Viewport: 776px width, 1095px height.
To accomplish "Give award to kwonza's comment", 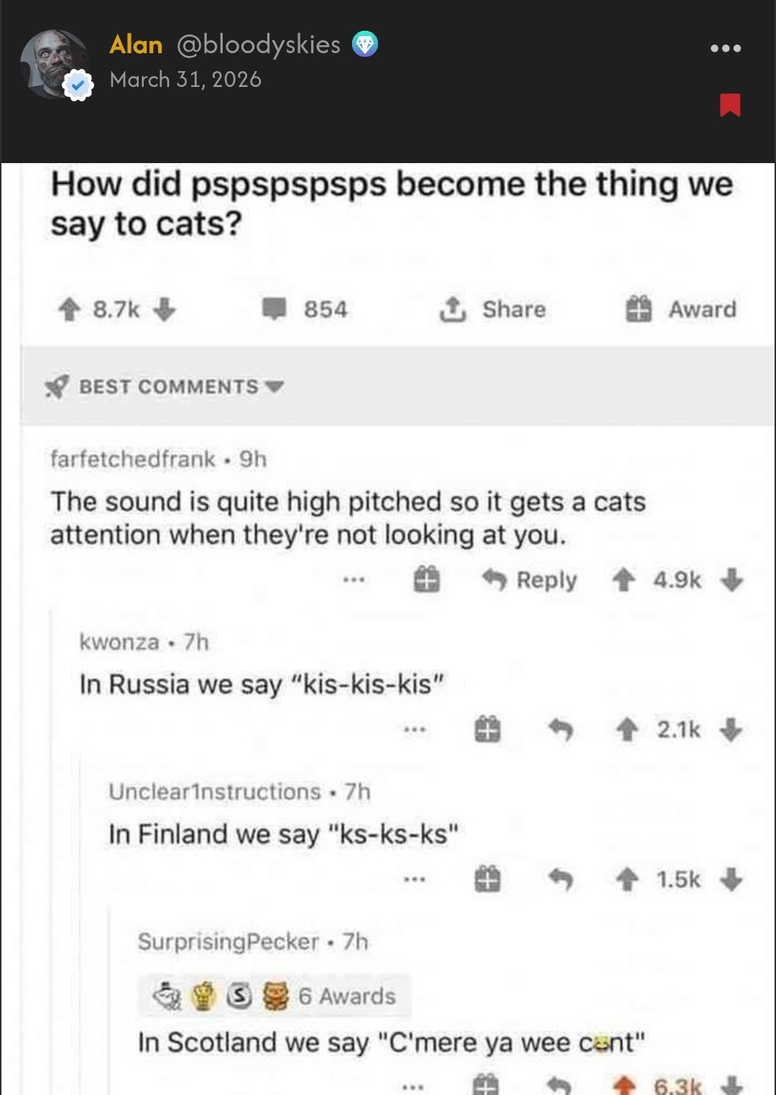I will 487,730.
